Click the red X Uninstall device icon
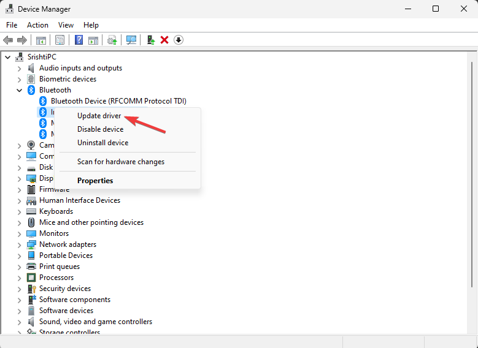 (164, 40)
